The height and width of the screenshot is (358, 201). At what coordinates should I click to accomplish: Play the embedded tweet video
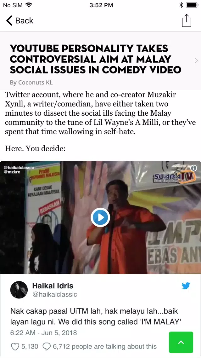pos(100,217)
